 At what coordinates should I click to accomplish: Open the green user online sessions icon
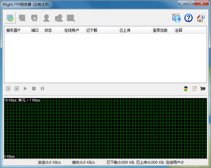point(186,89)
